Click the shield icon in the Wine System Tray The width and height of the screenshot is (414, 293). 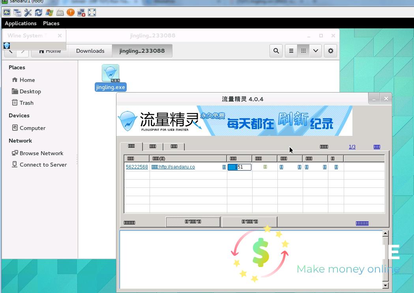7,46
